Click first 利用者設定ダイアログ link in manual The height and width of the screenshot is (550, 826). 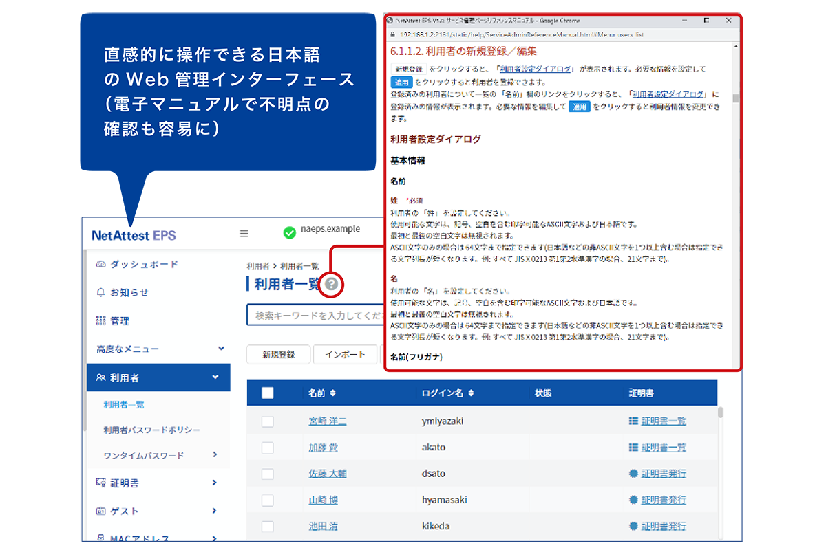tap(536, 69)
